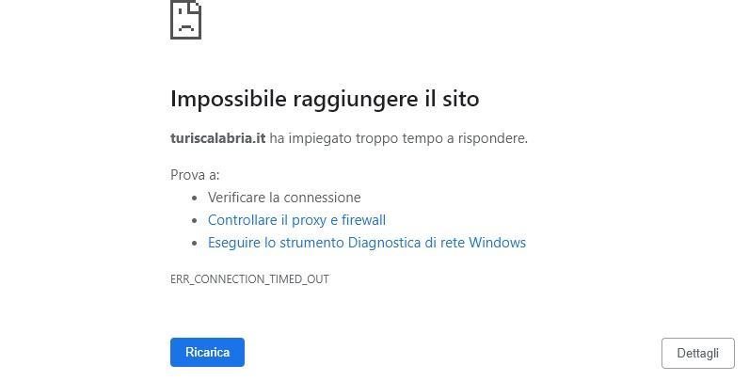
Task: Click the ERR_CONNECTION_TIMED_OUT error code
Action: point(250,279)
